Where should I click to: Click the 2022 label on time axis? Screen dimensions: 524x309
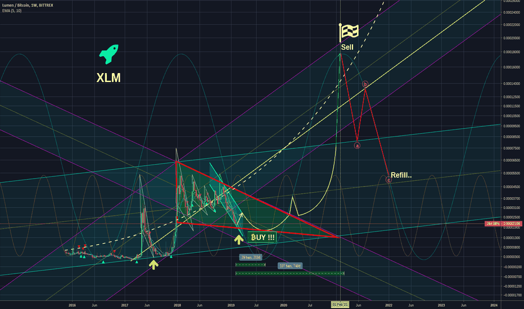389,305
